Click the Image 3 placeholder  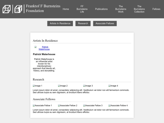pyautogui.click(x=88, y=86)
